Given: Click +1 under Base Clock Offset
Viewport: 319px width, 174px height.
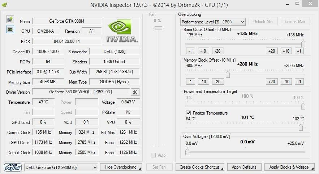Looking at the screenshot, I should (299, 51).
